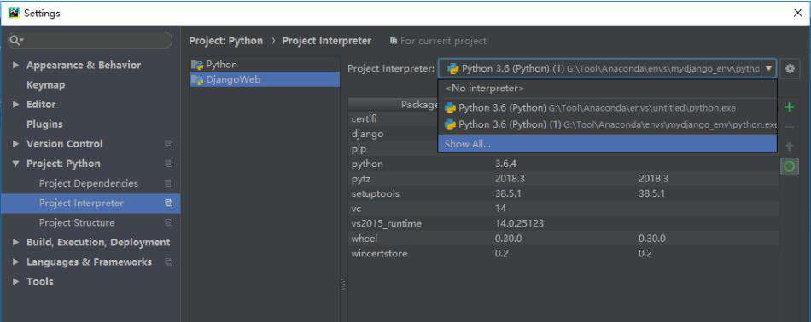Select untitled env Python 3.6 interpreter
This screenshot has width=811, height=322.
point(607,108)
